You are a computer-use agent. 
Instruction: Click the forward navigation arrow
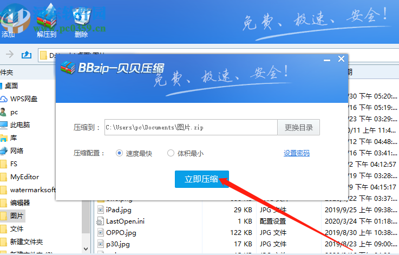tap(10, 54)
